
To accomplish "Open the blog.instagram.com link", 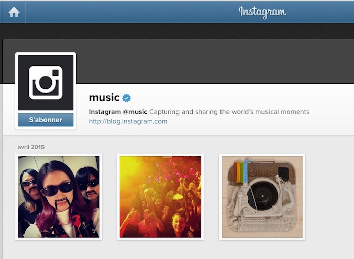I will [128, 121].
